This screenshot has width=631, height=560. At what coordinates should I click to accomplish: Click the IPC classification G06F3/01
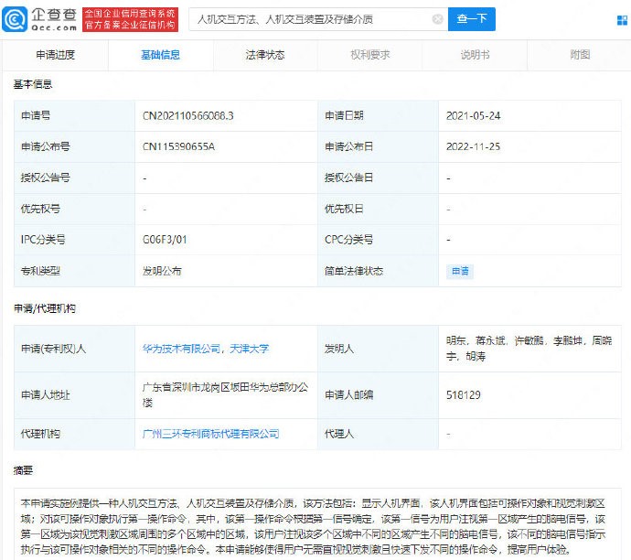pos(165,240)
